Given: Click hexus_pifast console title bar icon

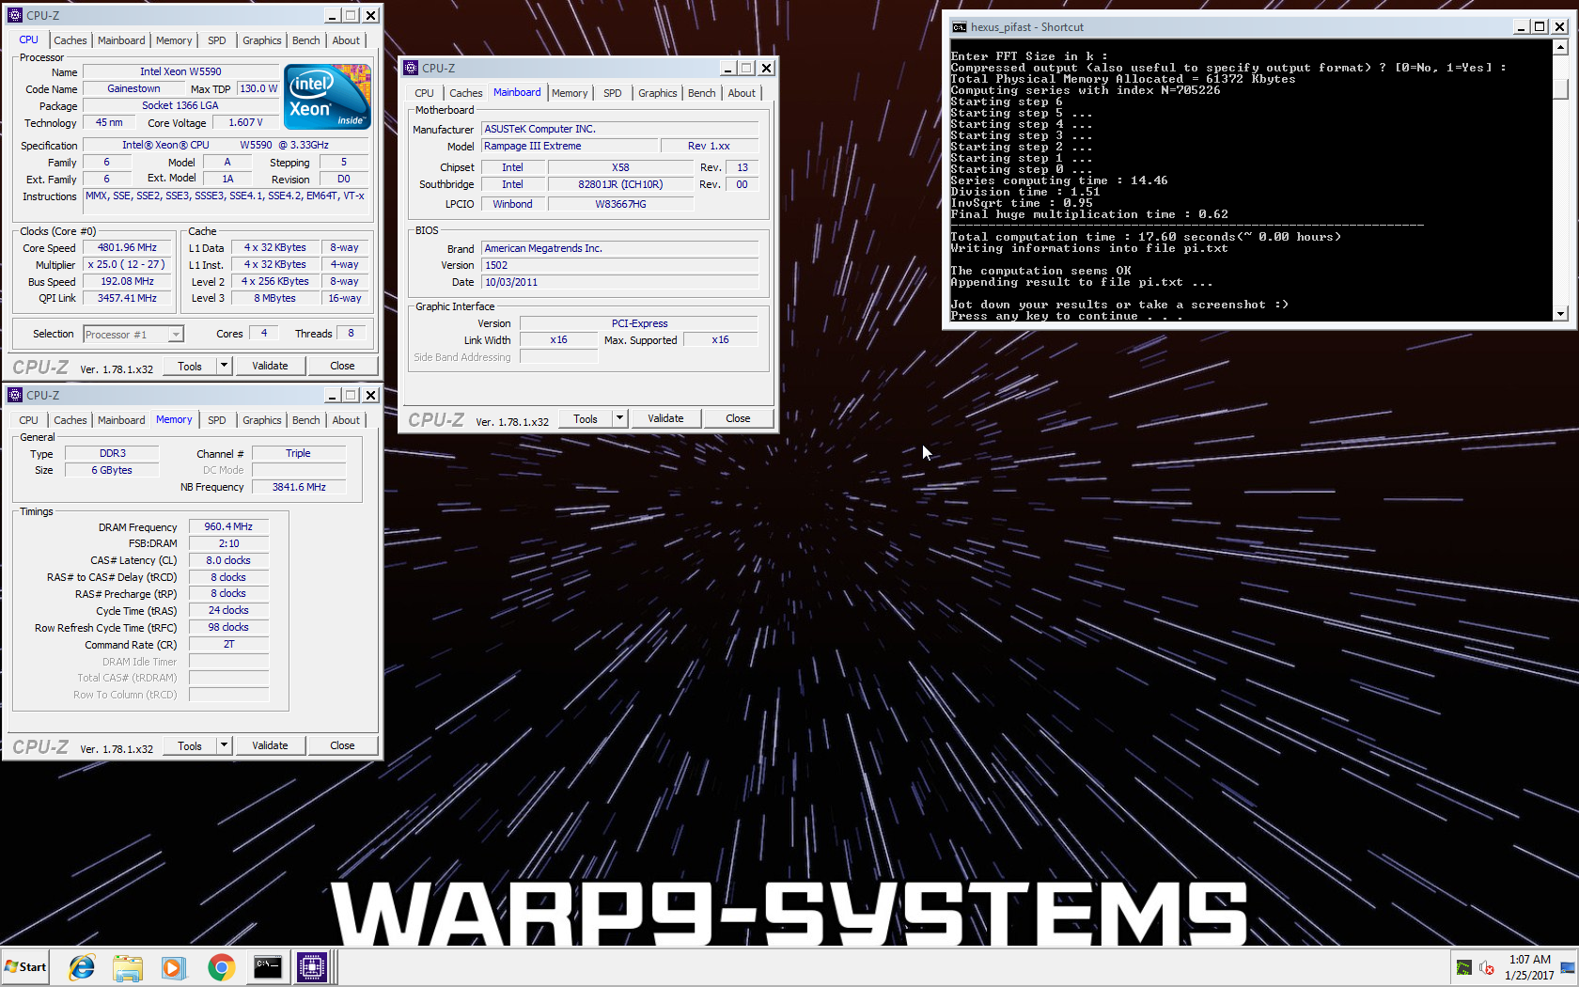Looking at the screenshot, I should click(x=959, y=27).
